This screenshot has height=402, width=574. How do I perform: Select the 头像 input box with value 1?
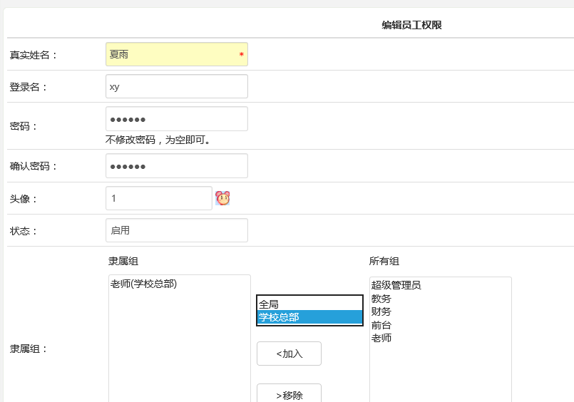tap(158, 198)
